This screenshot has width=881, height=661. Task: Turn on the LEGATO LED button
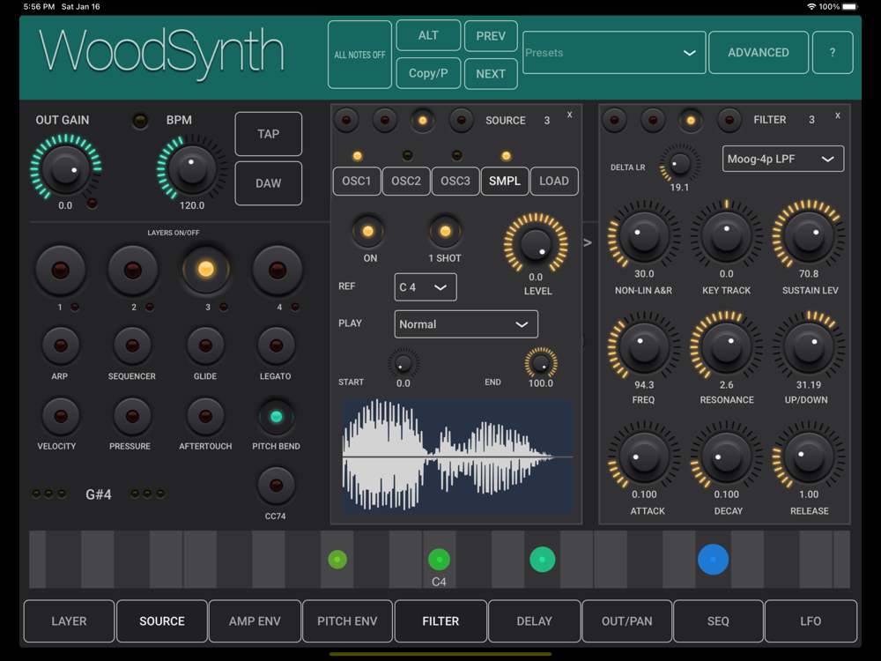point(276,345)
